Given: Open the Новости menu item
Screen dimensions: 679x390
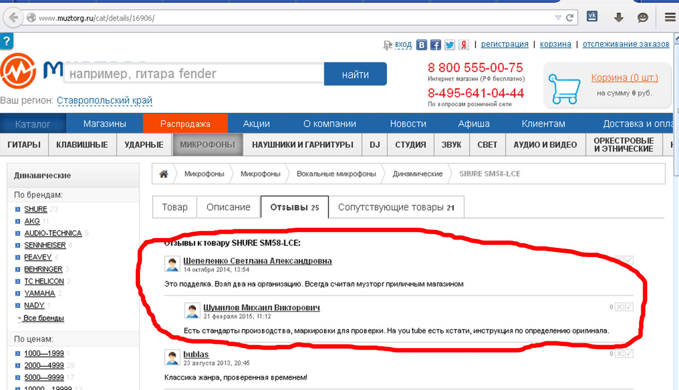Looking at the screenshot, I should pos(408,124).
